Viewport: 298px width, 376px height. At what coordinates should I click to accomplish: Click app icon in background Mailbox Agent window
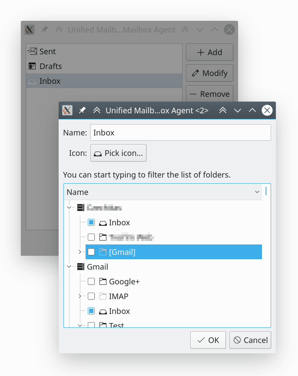tap(30, 30)
